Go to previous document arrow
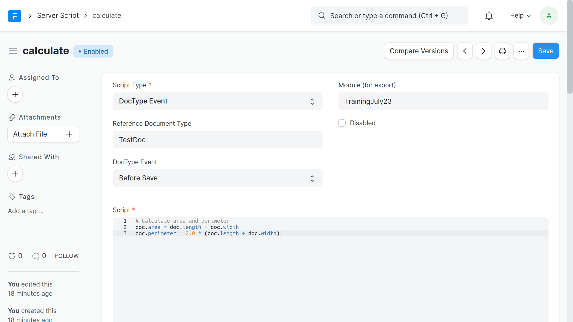 [x=465, y=51]
